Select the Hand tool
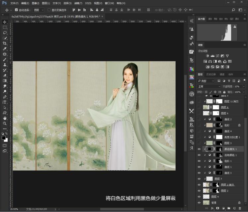This screenshot has width=248, height=212. (x=5, y=118)
